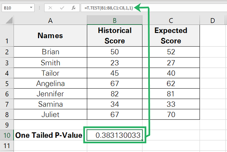The width and height of the screenshot is (227, 152).
Task: Click Juliet's expected score 70
Action: click(171, 115)
